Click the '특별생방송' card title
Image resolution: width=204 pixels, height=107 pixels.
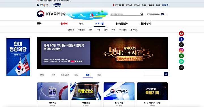(86, 103)
